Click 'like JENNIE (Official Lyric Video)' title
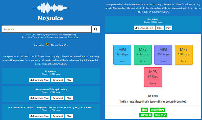202x120 pixels. click(51, 89)
